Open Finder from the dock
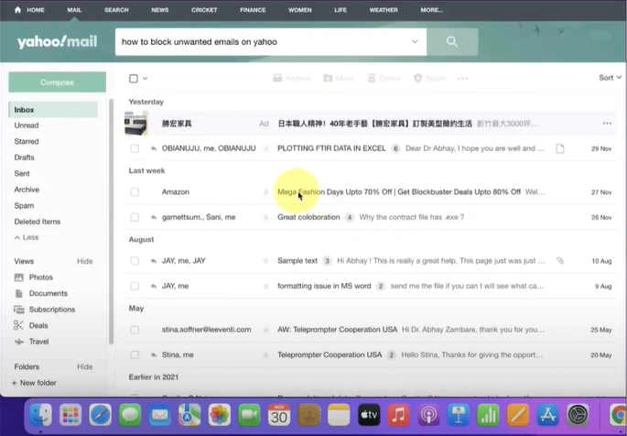Image resolution: width=627 pixels, height=436 pixels. (x=40, y=415)
